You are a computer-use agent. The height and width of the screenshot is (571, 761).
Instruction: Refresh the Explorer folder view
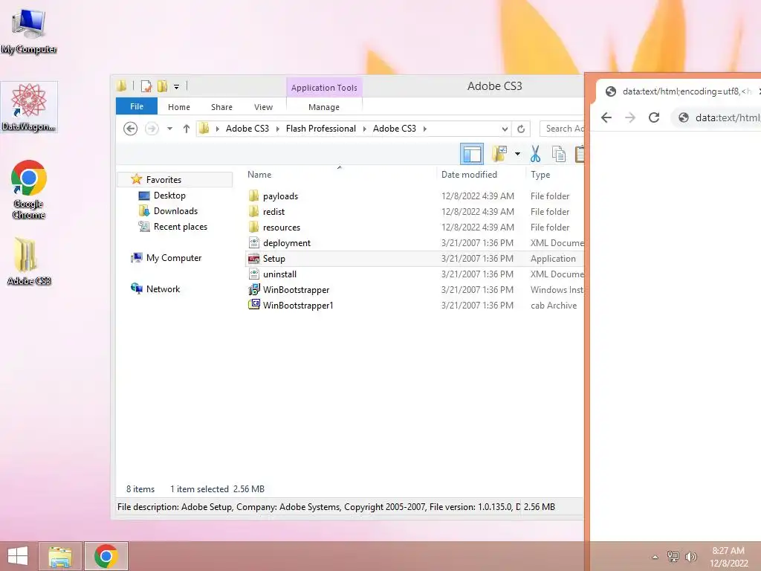pyautogui.click(x=521, y=129)
